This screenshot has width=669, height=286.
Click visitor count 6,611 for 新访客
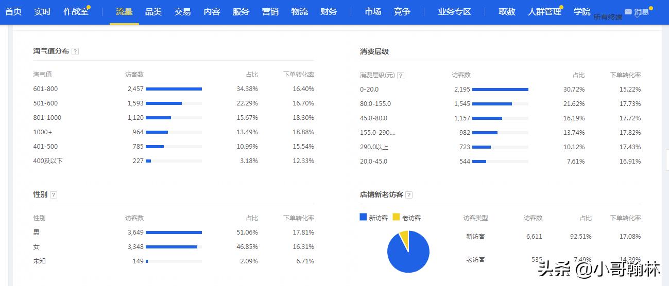[534, 237]
